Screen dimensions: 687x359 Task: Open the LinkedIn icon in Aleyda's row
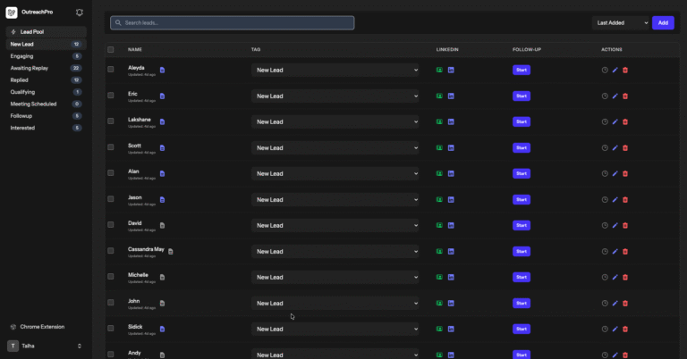click(x=451, y=70)
